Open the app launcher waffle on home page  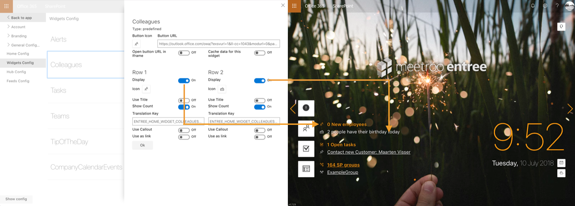coord(294,6)
